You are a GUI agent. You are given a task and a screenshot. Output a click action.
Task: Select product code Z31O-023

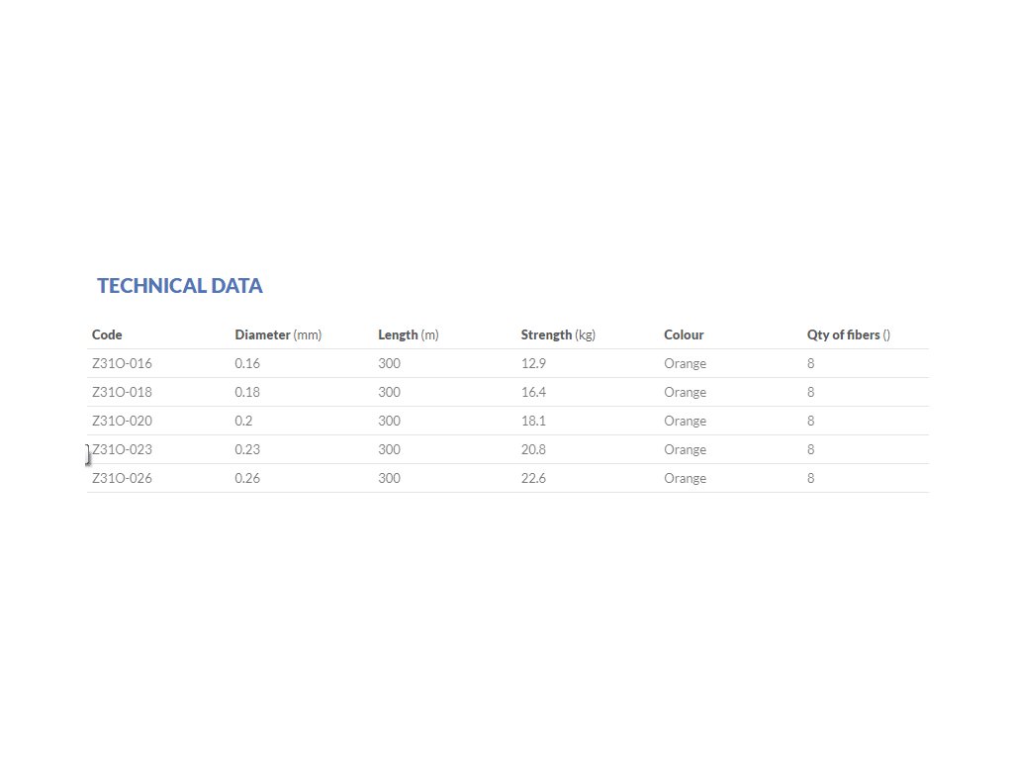point(122,449)
